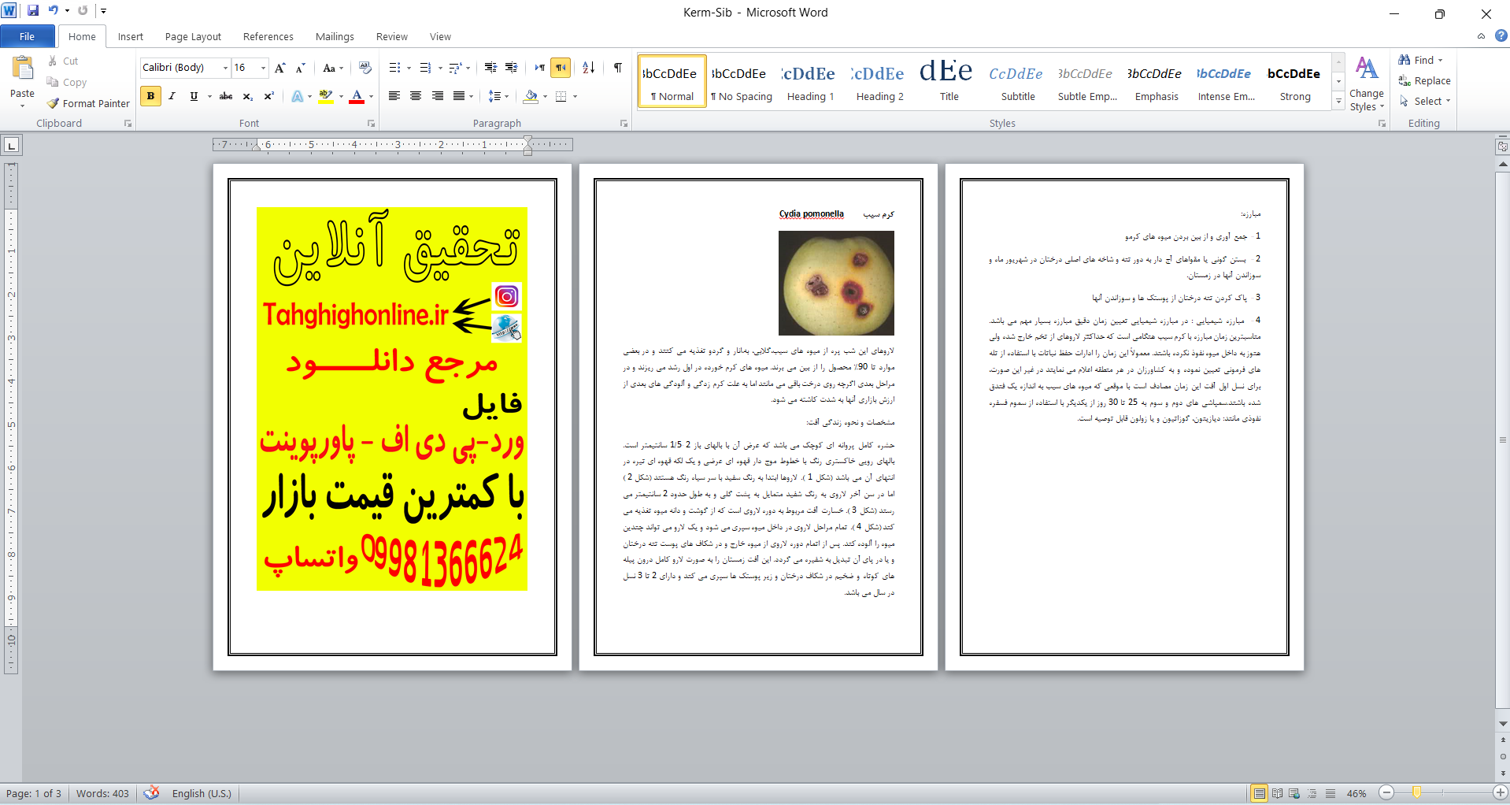
Task: Open Paragraph dialog launcher
Action: pos(624,124)
